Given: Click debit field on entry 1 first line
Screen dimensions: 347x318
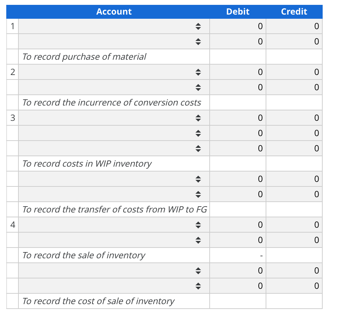Looking at the screenshot, I should [x=238, y=26].
